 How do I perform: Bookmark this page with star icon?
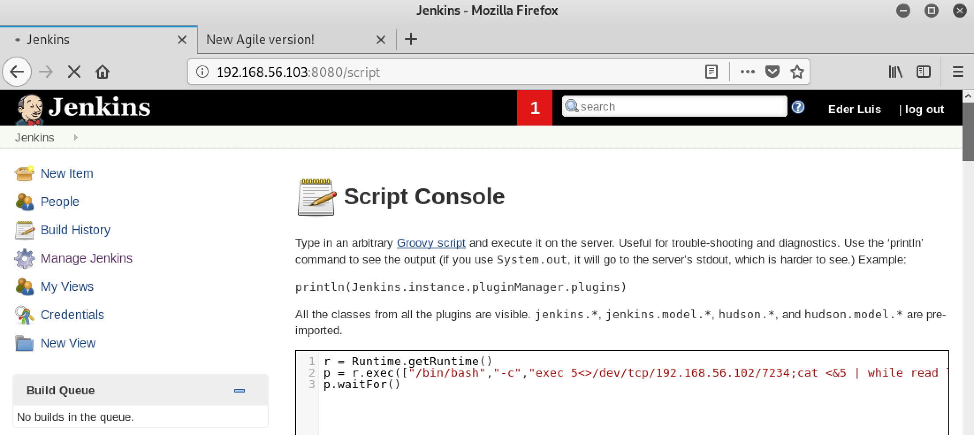click(797, 72)
